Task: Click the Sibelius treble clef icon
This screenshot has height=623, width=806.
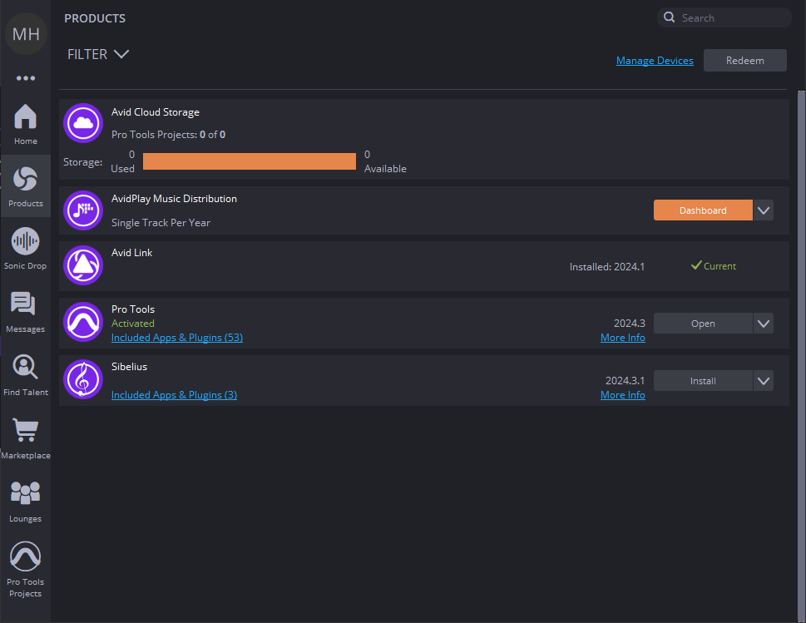Action: tap(83, 379)
